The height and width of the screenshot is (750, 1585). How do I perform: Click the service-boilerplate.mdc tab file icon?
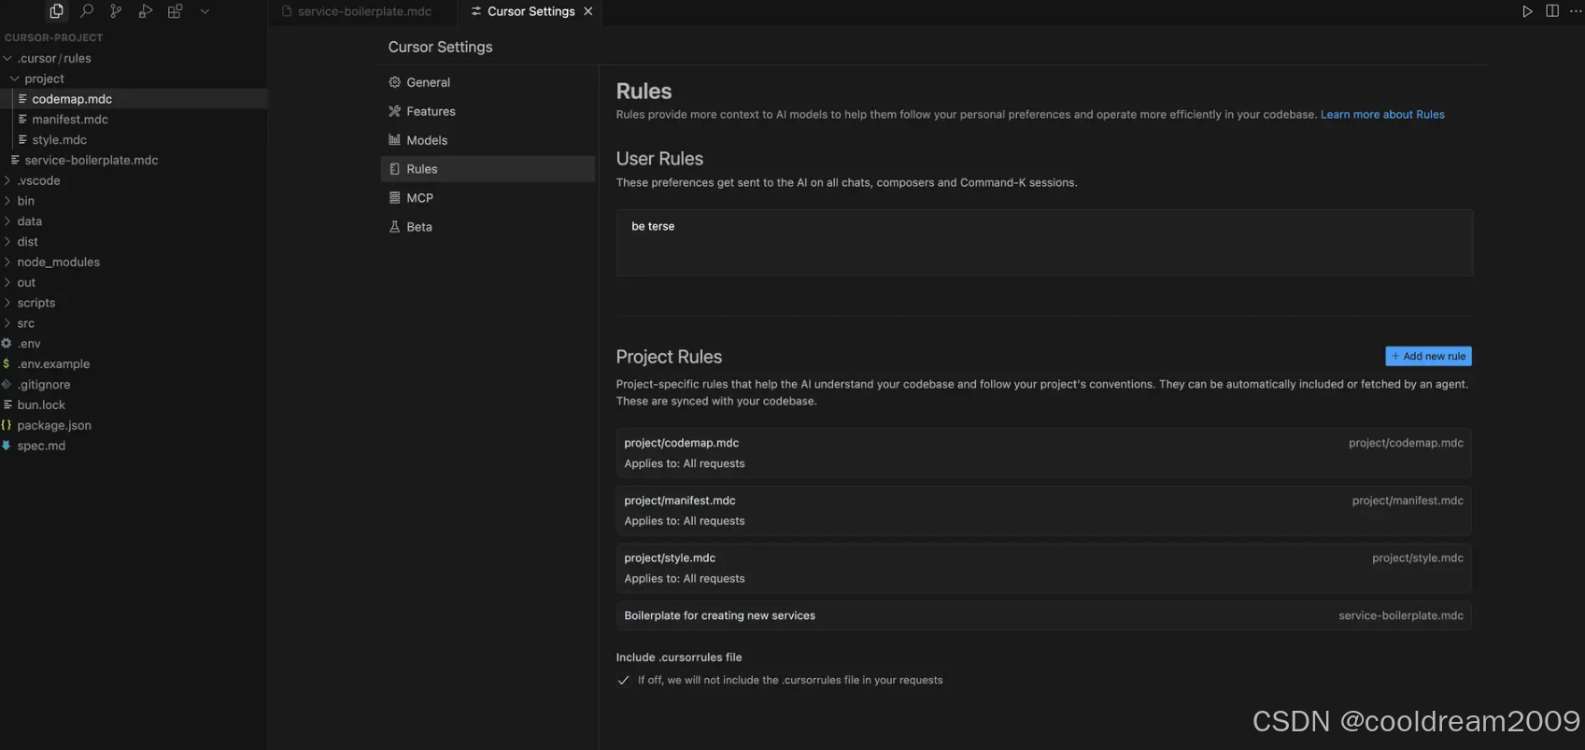(287, 11)
